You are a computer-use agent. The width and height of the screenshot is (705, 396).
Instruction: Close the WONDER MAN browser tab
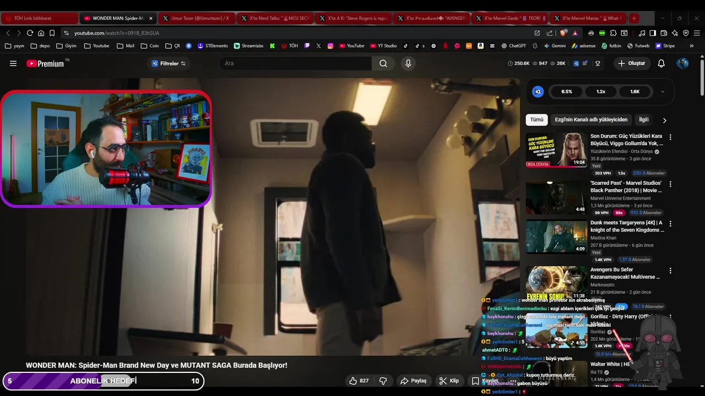[x=151, y=18]
